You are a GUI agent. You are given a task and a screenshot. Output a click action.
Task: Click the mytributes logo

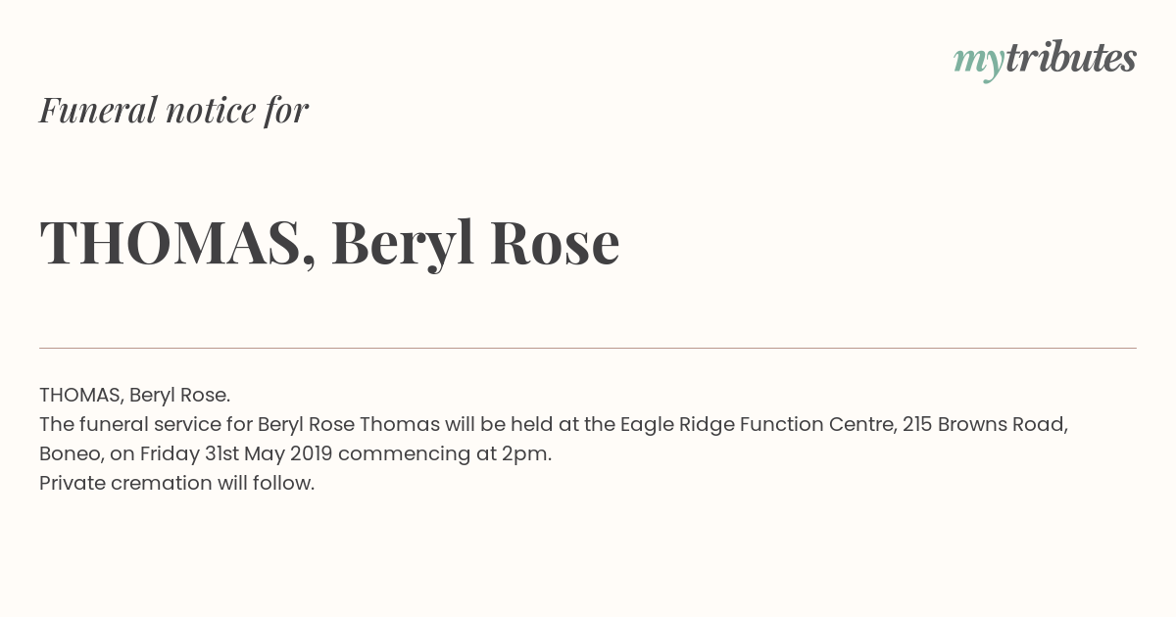(1045, 60)
